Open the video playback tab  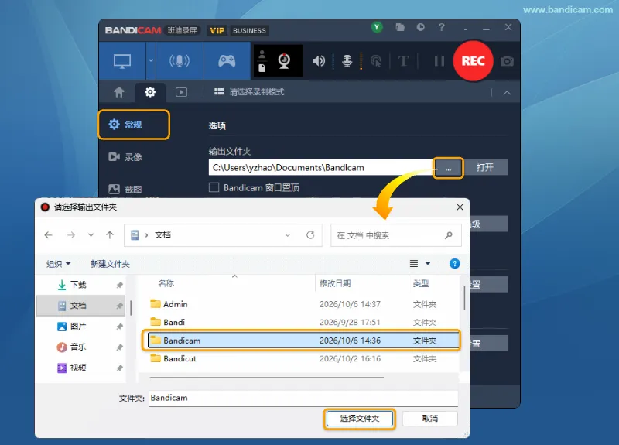pyautogui.click(x=181, y=92)
